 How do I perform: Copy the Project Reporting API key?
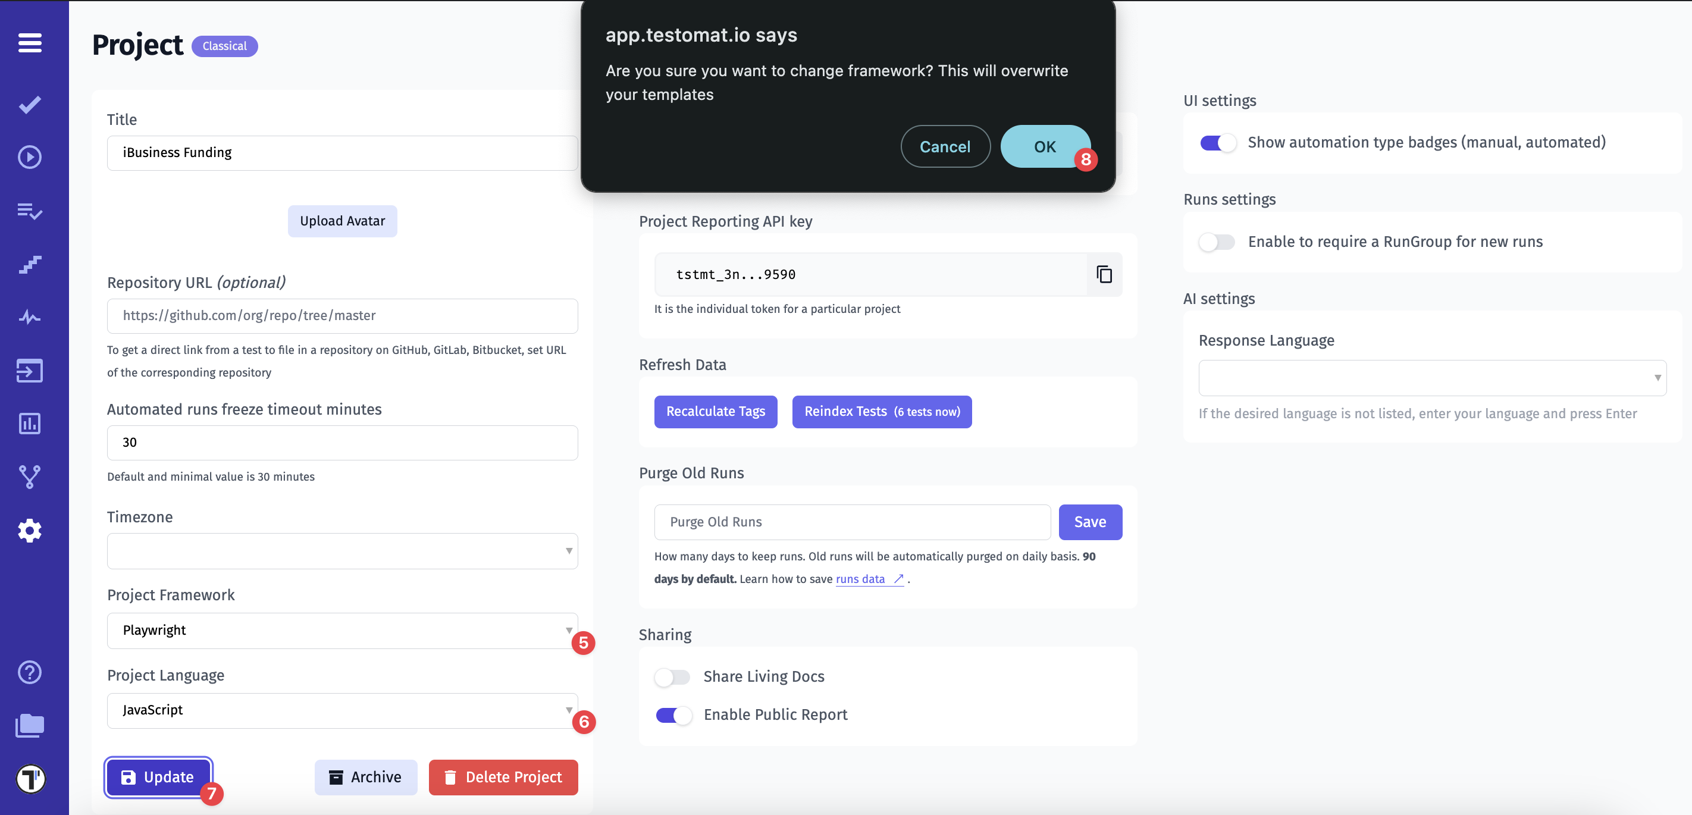[x=1104, y=274]
